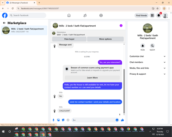Open the account profile menu
Viewport: 172px width, 137px height.
pos(165,15)
